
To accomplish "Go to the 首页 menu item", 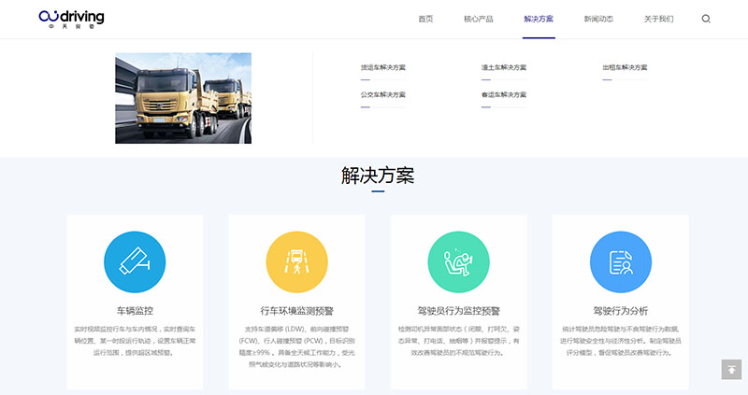I will tap(425, 19).
